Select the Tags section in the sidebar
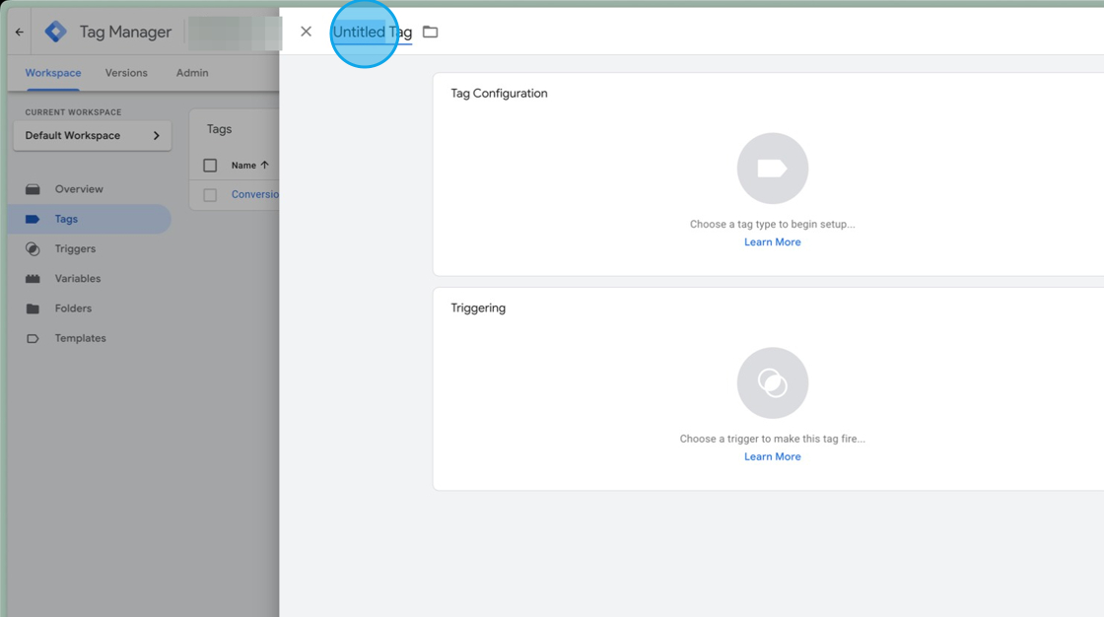 [66, 219]
